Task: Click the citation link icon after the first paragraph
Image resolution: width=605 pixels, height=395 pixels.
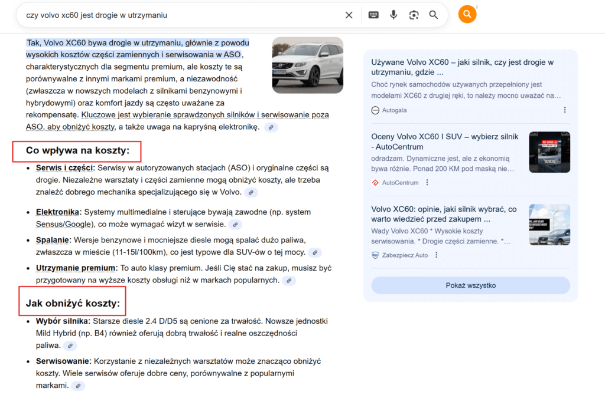Action: pos(271,127)
